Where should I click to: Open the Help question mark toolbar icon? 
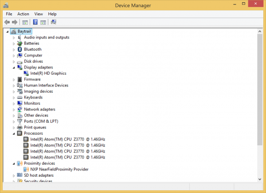pos(35,22)
